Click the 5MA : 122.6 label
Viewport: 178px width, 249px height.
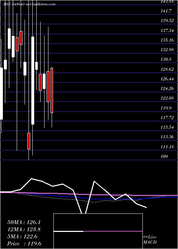click(22, 237)
